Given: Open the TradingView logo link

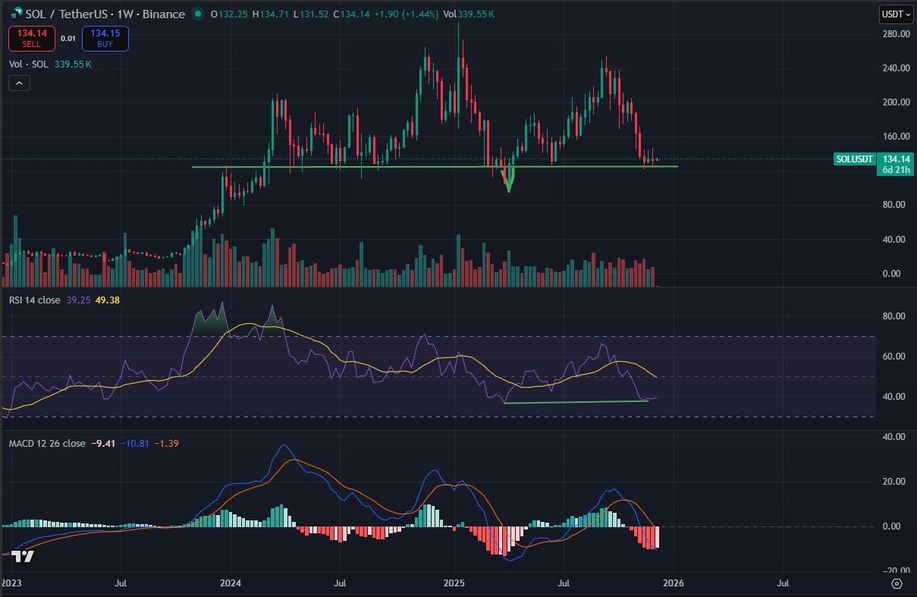Looking at the screenshot, I should point(23,557).
